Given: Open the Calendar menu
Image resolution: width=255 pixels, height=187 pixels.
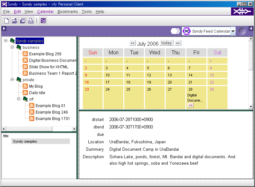Looking at the screenshot, I should 45,12.
